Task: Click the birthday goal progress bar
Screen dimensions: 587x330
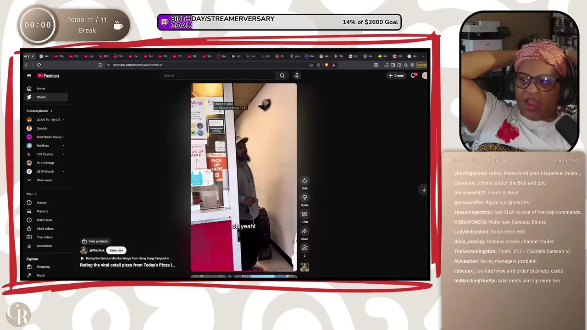Action: point(279,22)
